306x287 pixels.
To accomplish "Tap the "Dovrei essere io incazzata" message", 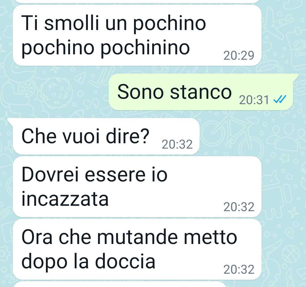I will pos(137,187).
